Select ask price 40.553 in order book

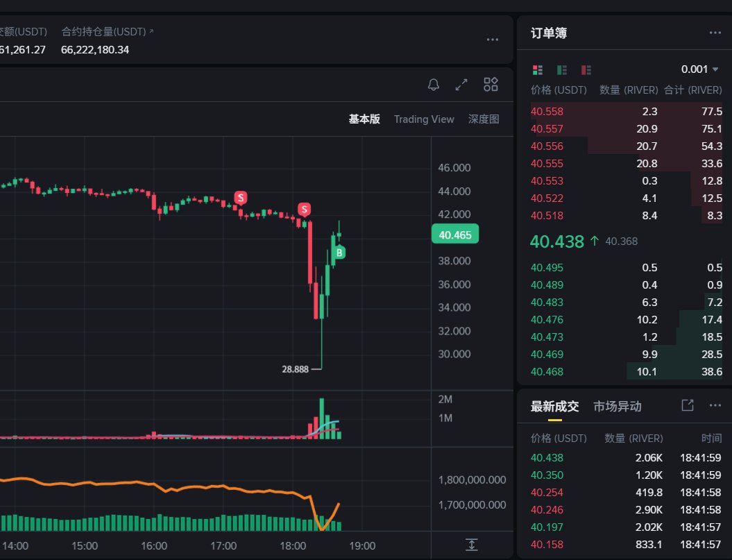pos(547,180)
